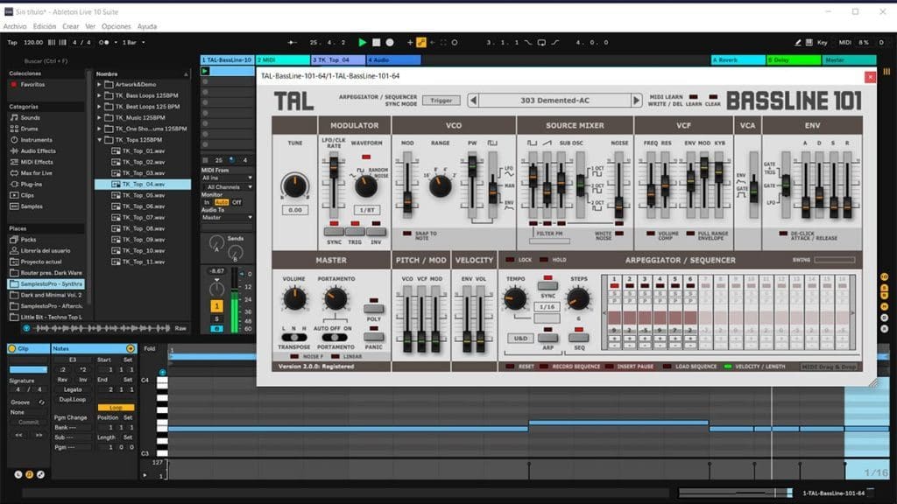This screenshot has height=504, width=897.
Task: Click the Rev button in Notes box
Action: pos(62,380)
